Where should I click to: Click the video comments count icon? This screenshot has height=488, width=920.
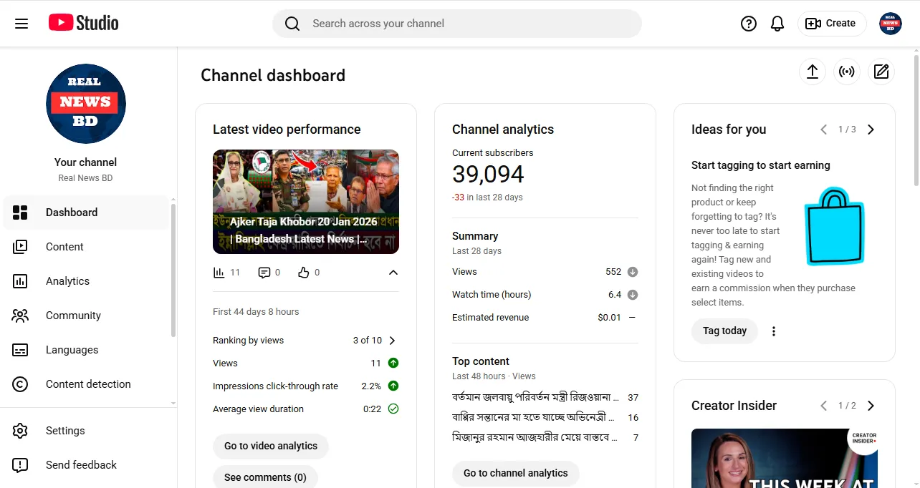pyautogui.click(x=264, y=273)
